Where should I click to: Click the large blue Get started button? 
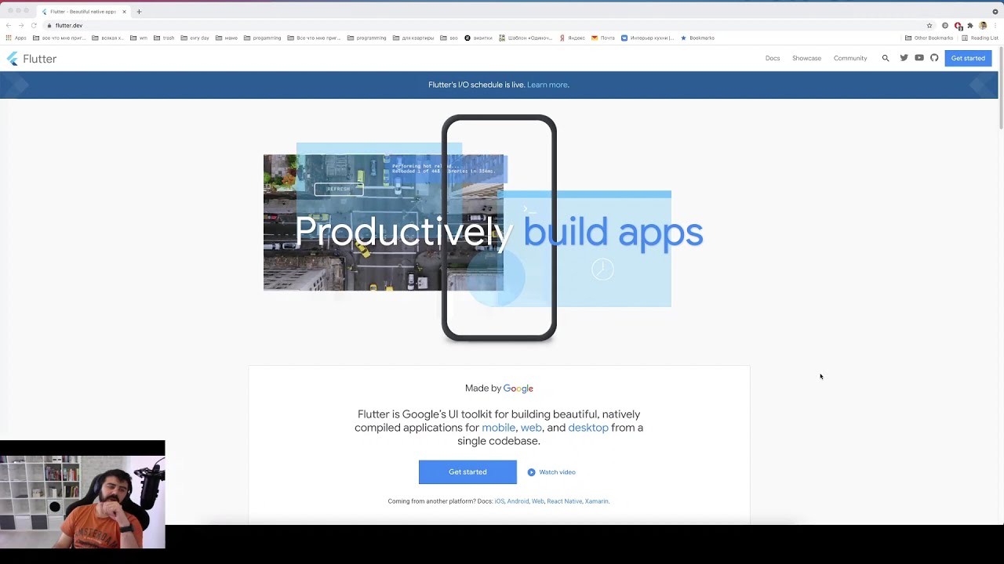click(x=467, y=472)
